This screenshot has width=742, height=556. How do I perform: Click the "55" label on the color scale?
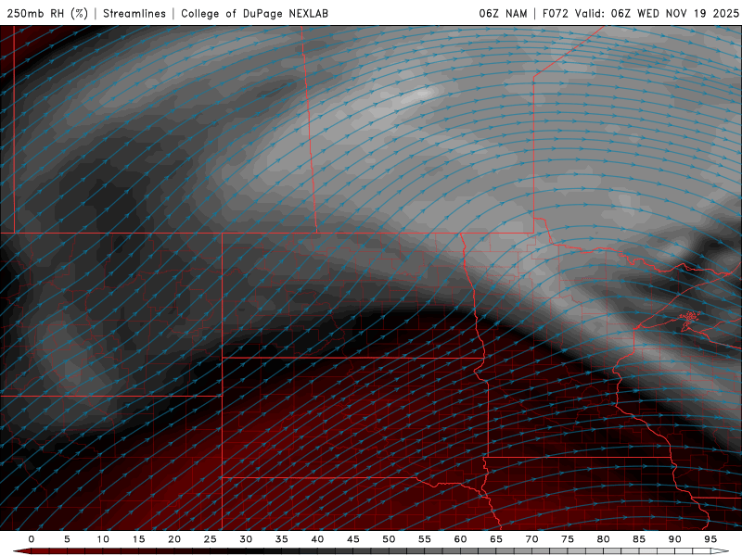pos(425,539)
